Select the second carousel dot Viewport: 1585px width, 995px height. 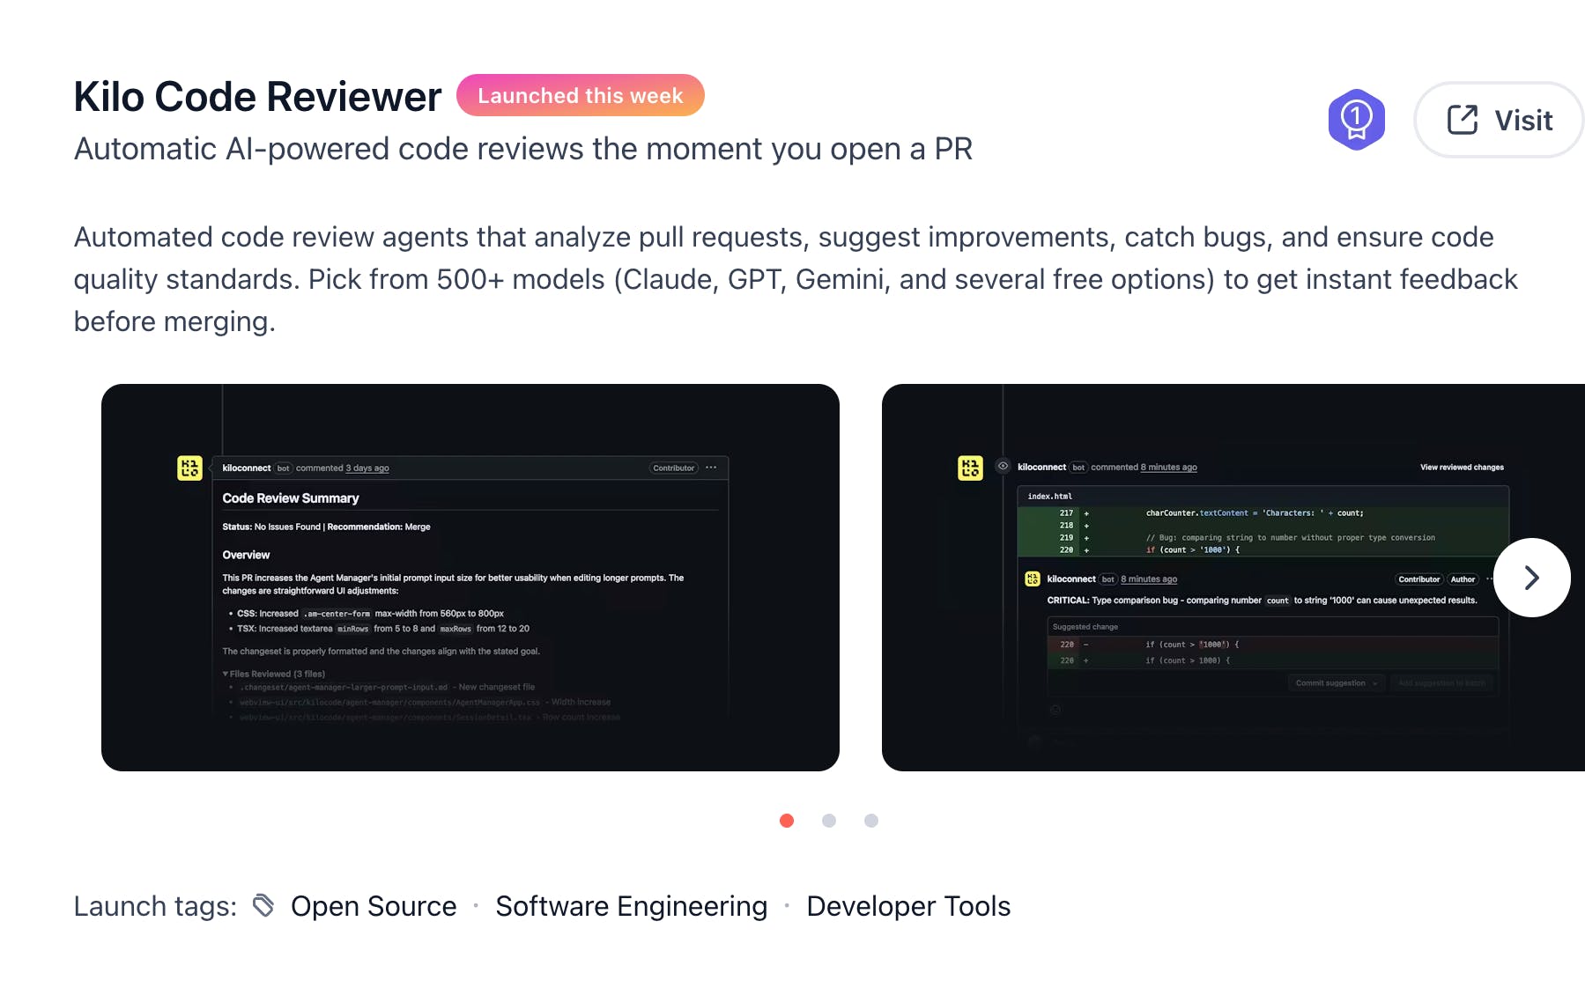829,821
